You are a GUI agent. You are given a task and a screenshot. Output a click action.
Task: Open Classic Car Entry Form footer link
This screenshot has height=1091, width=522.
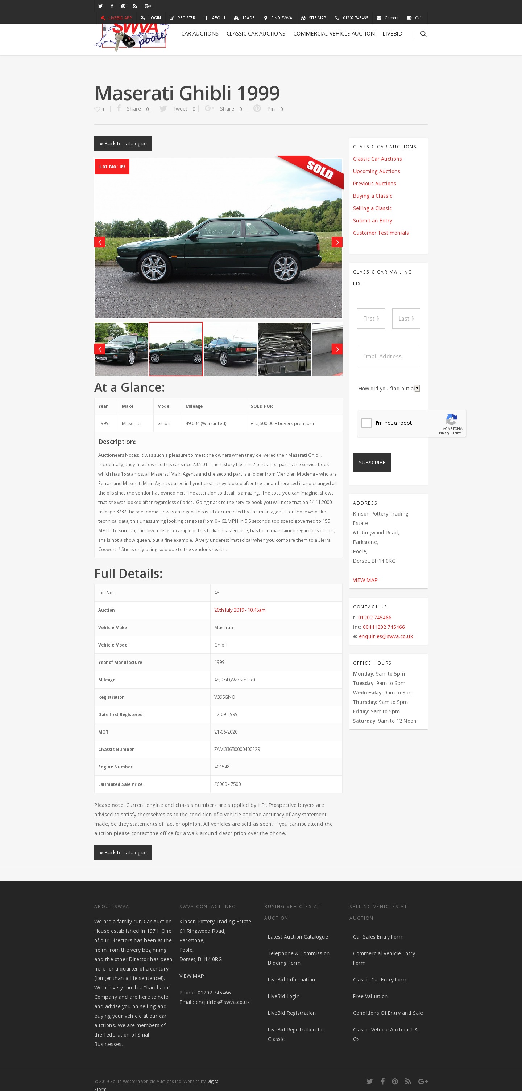pos(380,979)
